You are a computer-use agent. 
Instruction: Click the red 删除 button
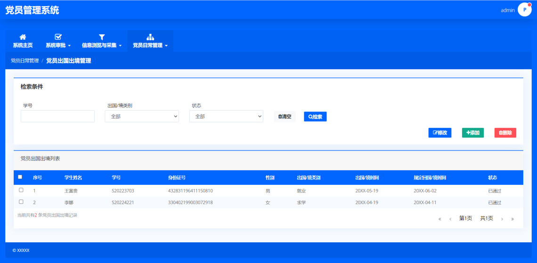tap(505, 133)
